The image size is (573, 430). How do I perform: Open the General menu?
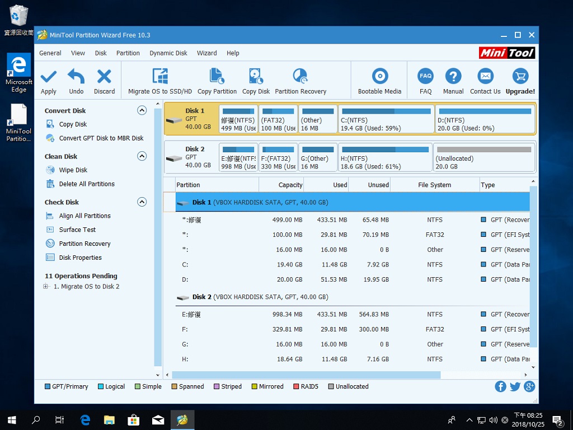click(x=50, y=53)
